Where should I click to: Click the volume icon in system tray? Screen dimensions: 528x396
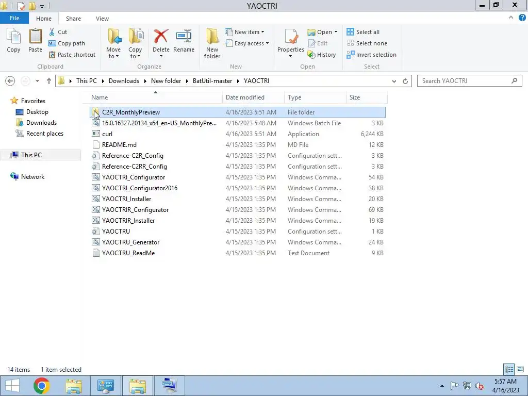tap(479, 386)
